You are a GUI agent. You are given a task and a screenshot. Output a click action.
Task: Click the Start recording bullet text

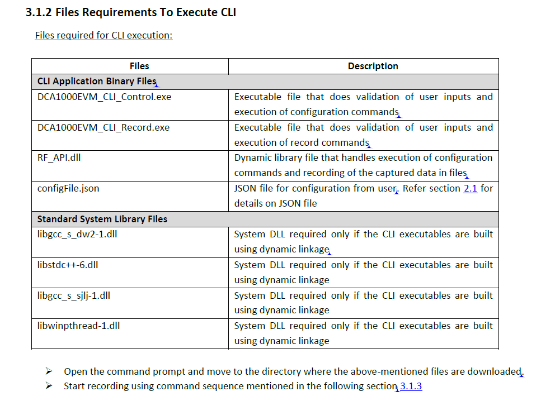point(230,386)
